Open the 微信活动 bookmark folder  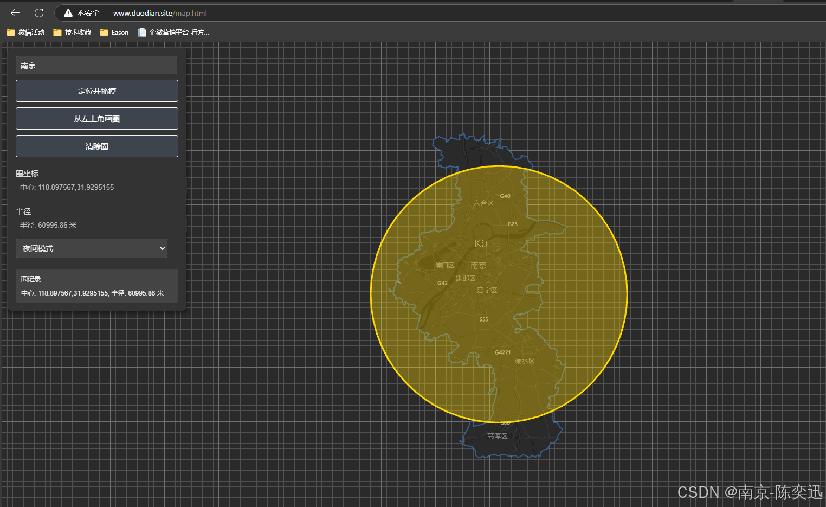click(x=25, y=33)
